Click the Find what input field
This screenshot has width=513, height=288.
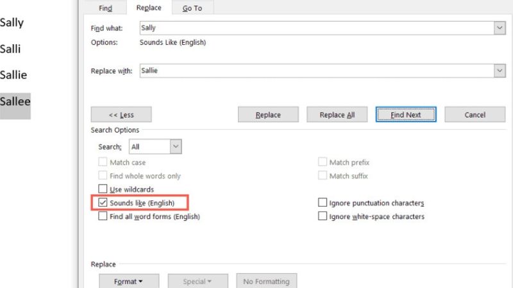click(x=316, y=28)
